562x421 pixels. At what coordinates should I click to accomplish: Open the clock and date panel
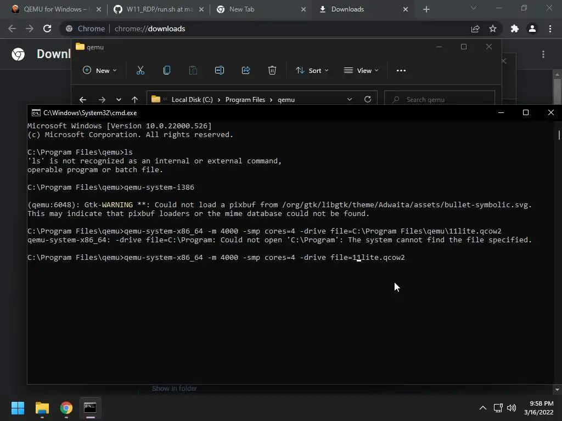539,408
